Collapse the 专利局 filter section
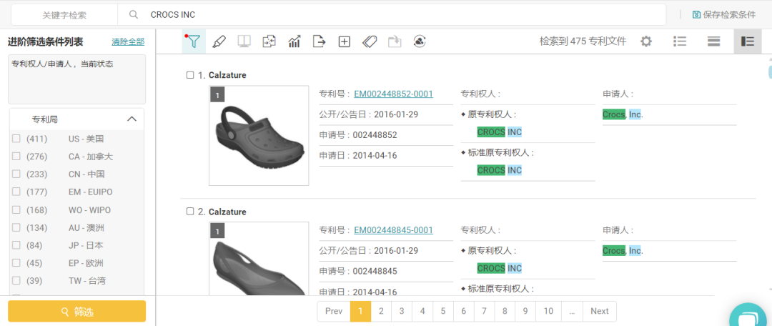The image size is (772, 326). [132, 119]
